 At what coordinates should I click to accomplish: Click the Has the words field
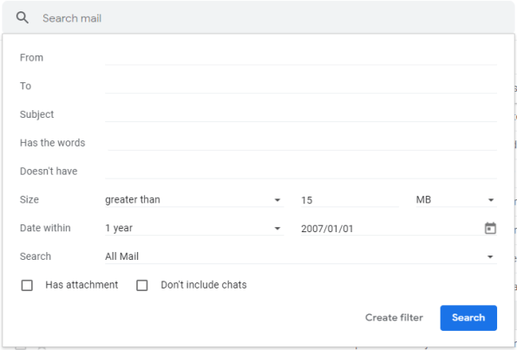click(302, 143)
